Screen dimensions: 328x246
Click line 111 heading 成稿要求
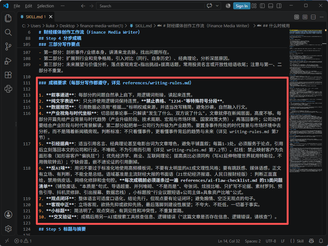pos(115,83)
